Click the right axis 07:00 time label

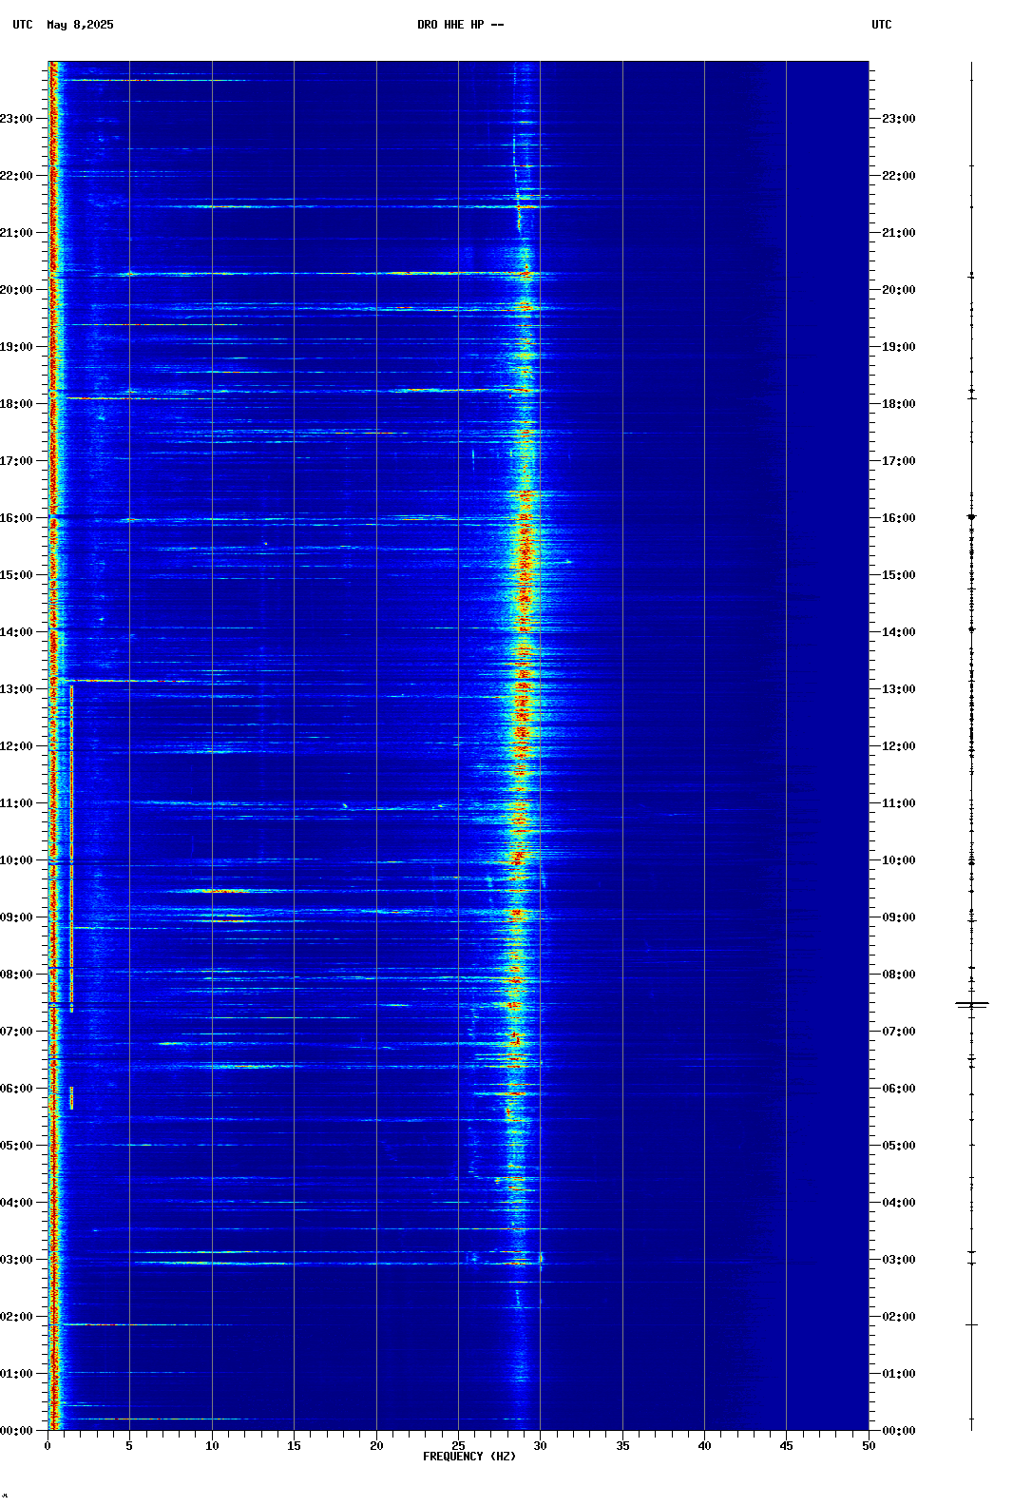click(899, 1032)
